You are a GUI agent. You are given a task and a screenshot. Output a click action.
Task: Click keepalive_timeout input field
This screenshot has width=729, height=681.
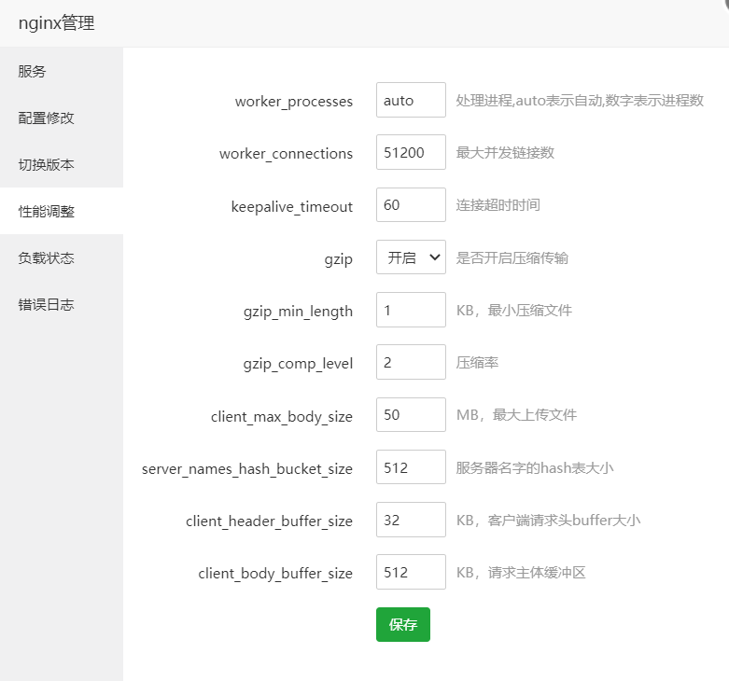(411, 205)
